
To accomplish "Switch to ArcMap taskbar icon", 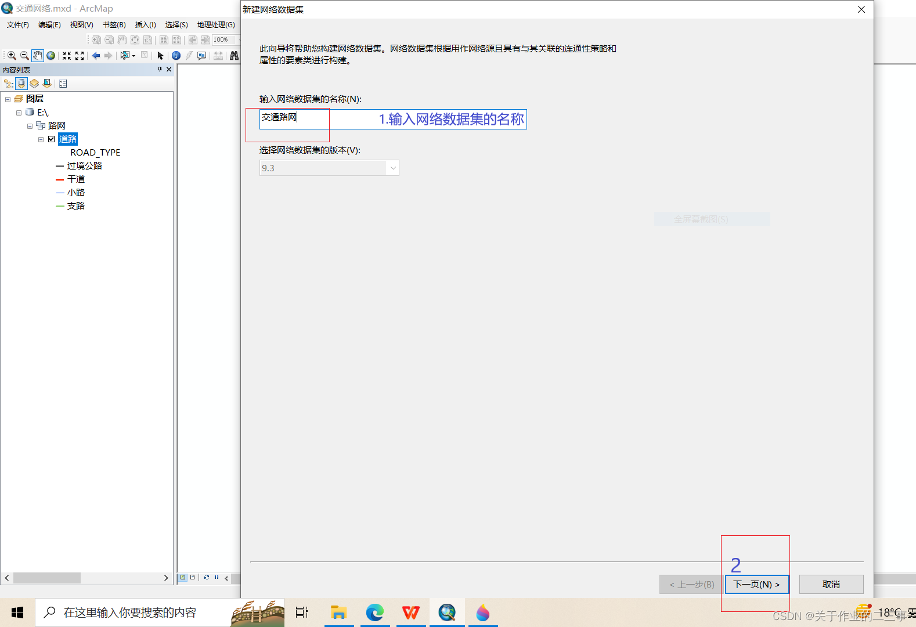I will [x=447, y=612].
